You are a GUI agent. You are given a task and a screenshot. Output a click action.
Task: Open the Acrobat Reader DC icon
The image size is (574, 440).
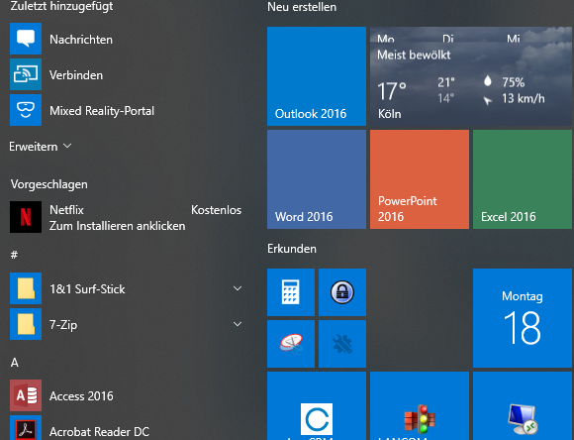(26, 428)
